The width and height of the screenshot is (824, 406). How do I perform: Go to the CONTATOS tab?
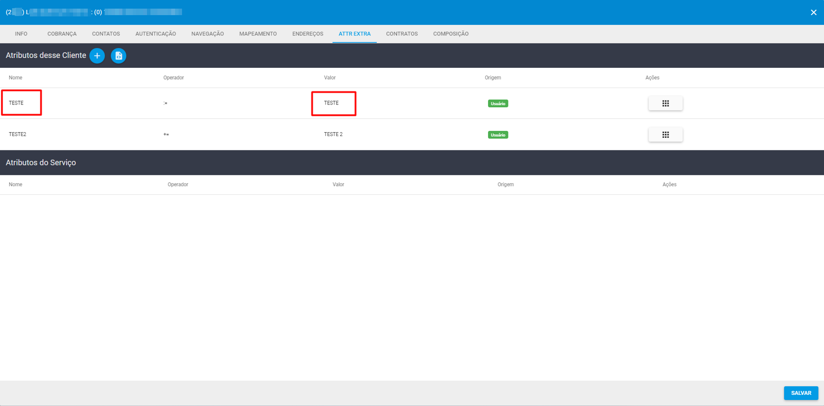[106, 34]
